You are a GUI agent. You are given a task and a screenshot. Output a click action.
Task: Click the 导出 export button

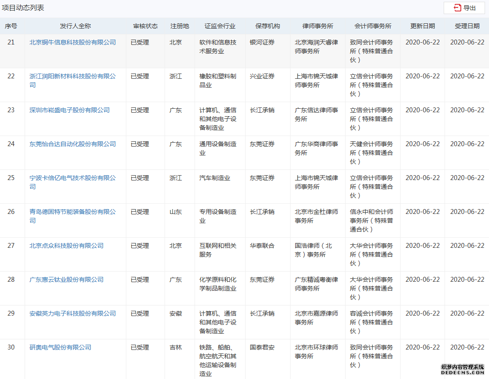point(464,8)
